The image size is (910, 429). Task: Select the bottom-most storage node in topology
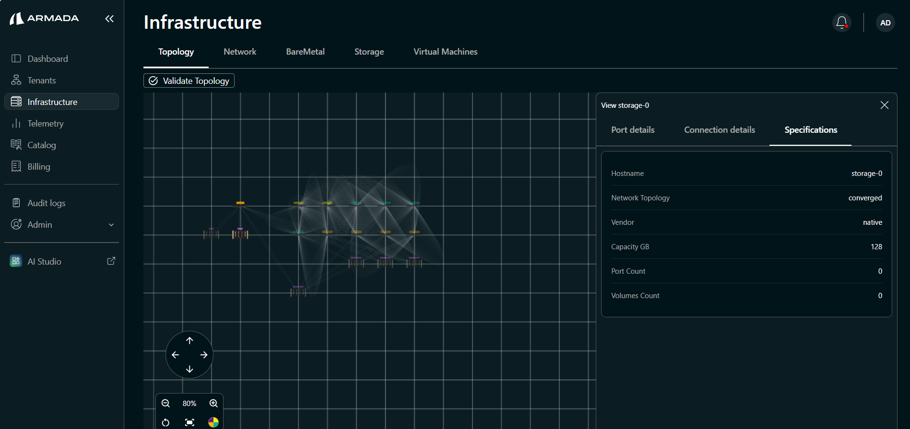[298, 291]
